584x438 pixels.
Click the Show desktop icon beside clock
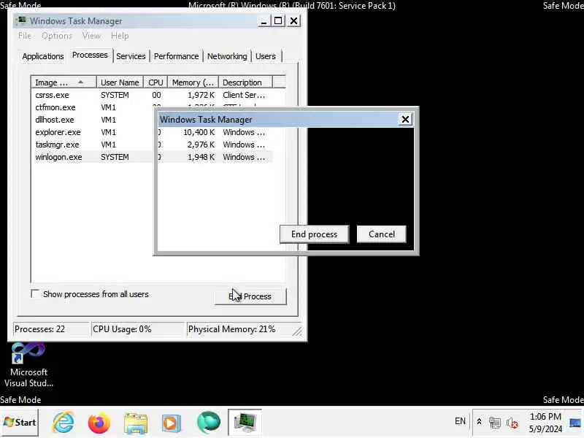coord(575,423)
